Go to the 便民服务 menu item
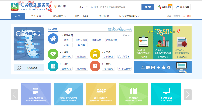 104,16
